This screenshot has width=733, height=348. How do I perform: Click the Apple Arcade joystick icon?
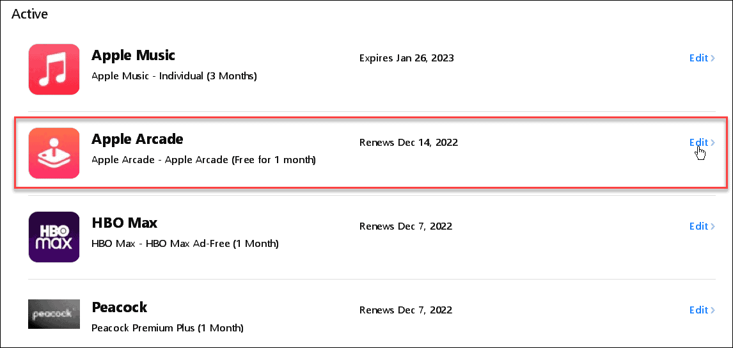click(54, 153)
